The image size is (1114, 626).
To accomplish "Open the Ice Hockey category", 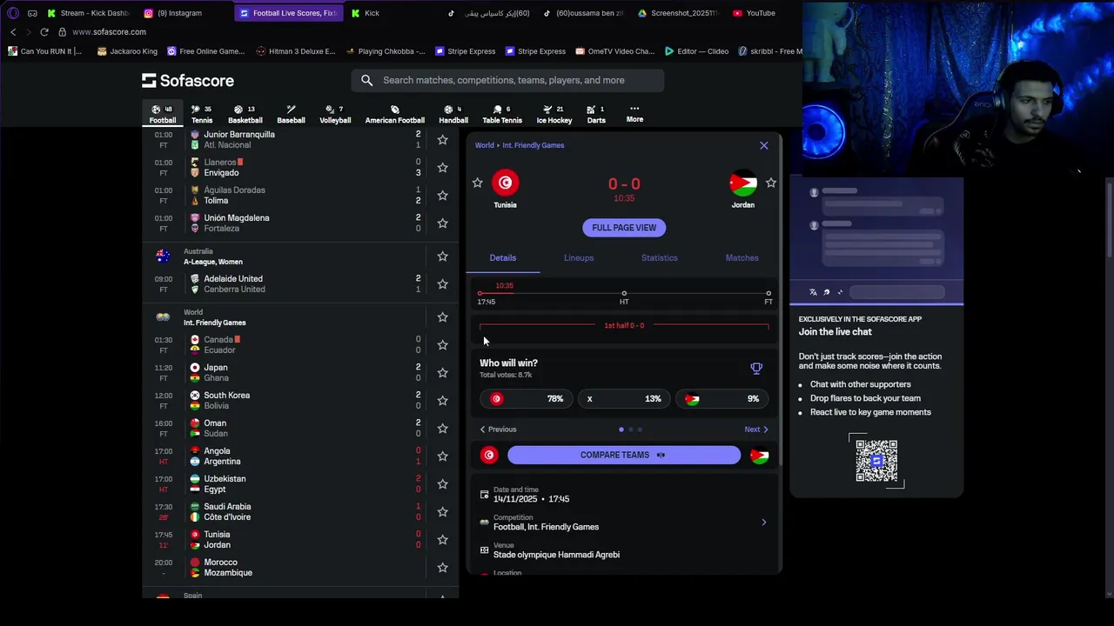I will 554,114.
